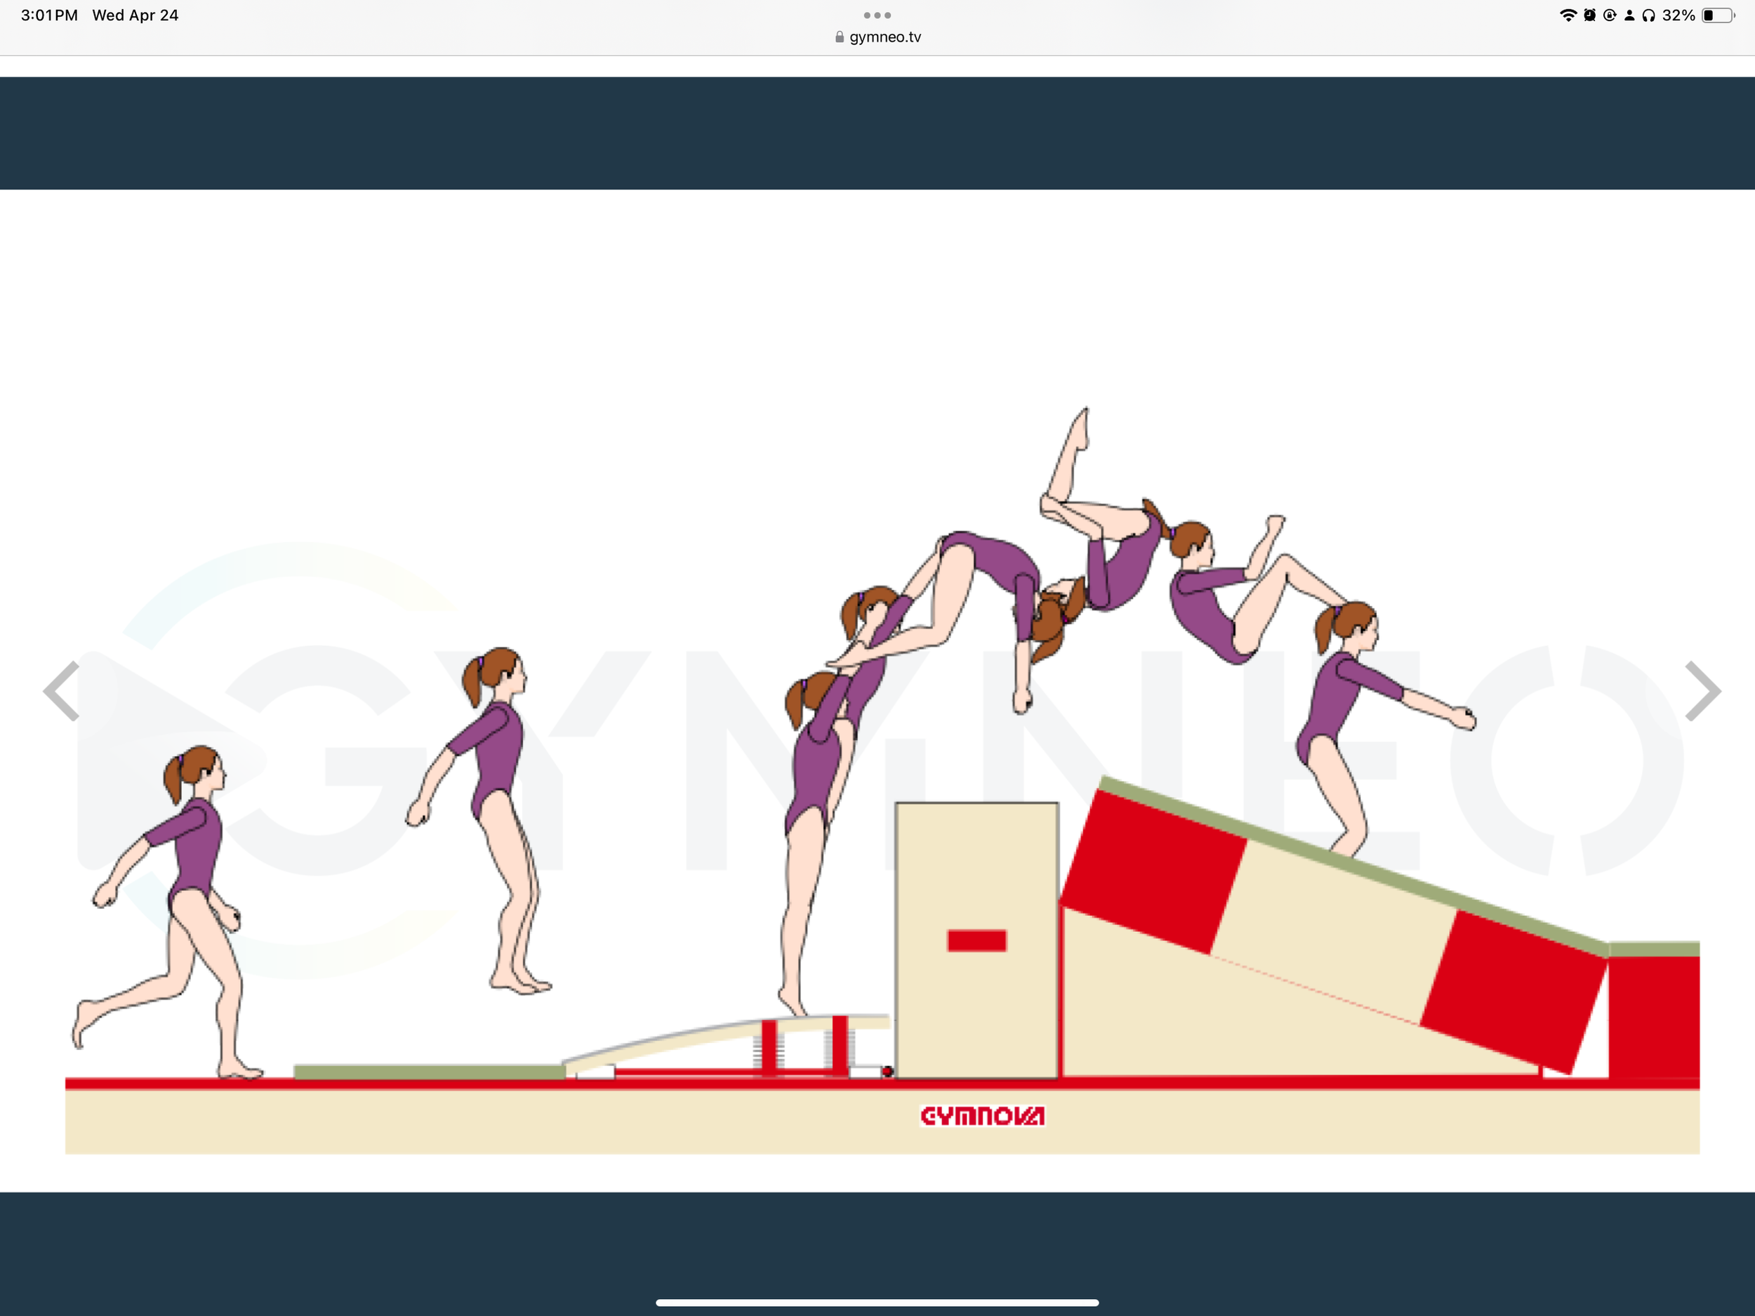Tap the alarm clock status icon

pos(1589,15)
